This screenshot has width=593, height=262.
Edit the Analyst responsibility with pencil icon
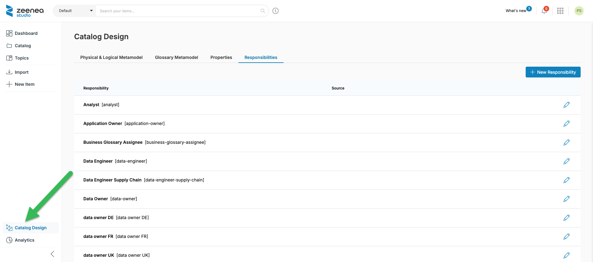tap(566, 105)
